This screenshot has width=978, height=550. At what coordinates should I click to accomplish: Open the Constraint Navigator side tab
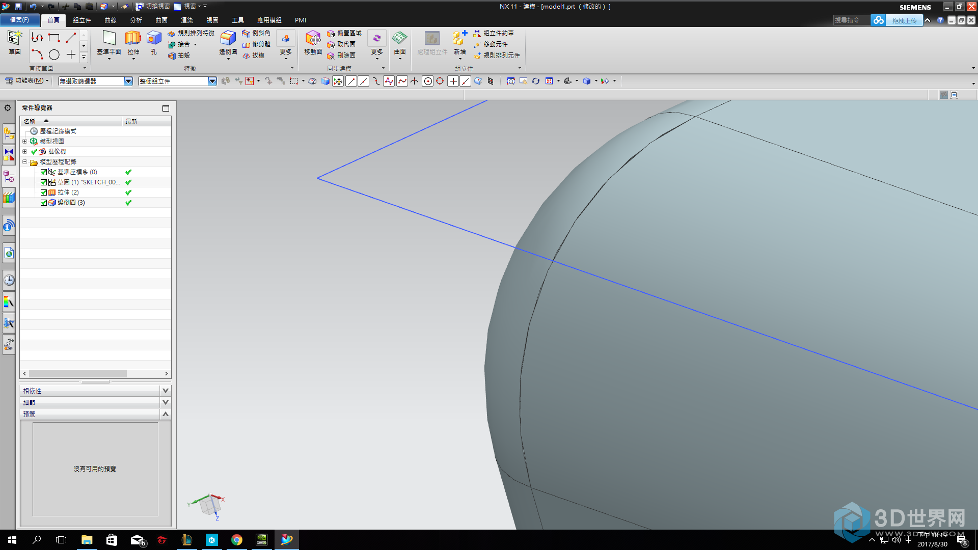[9, 154]
